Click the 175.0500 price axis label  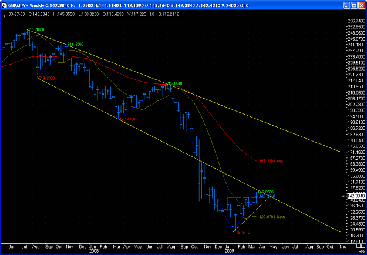coord(357,146)
